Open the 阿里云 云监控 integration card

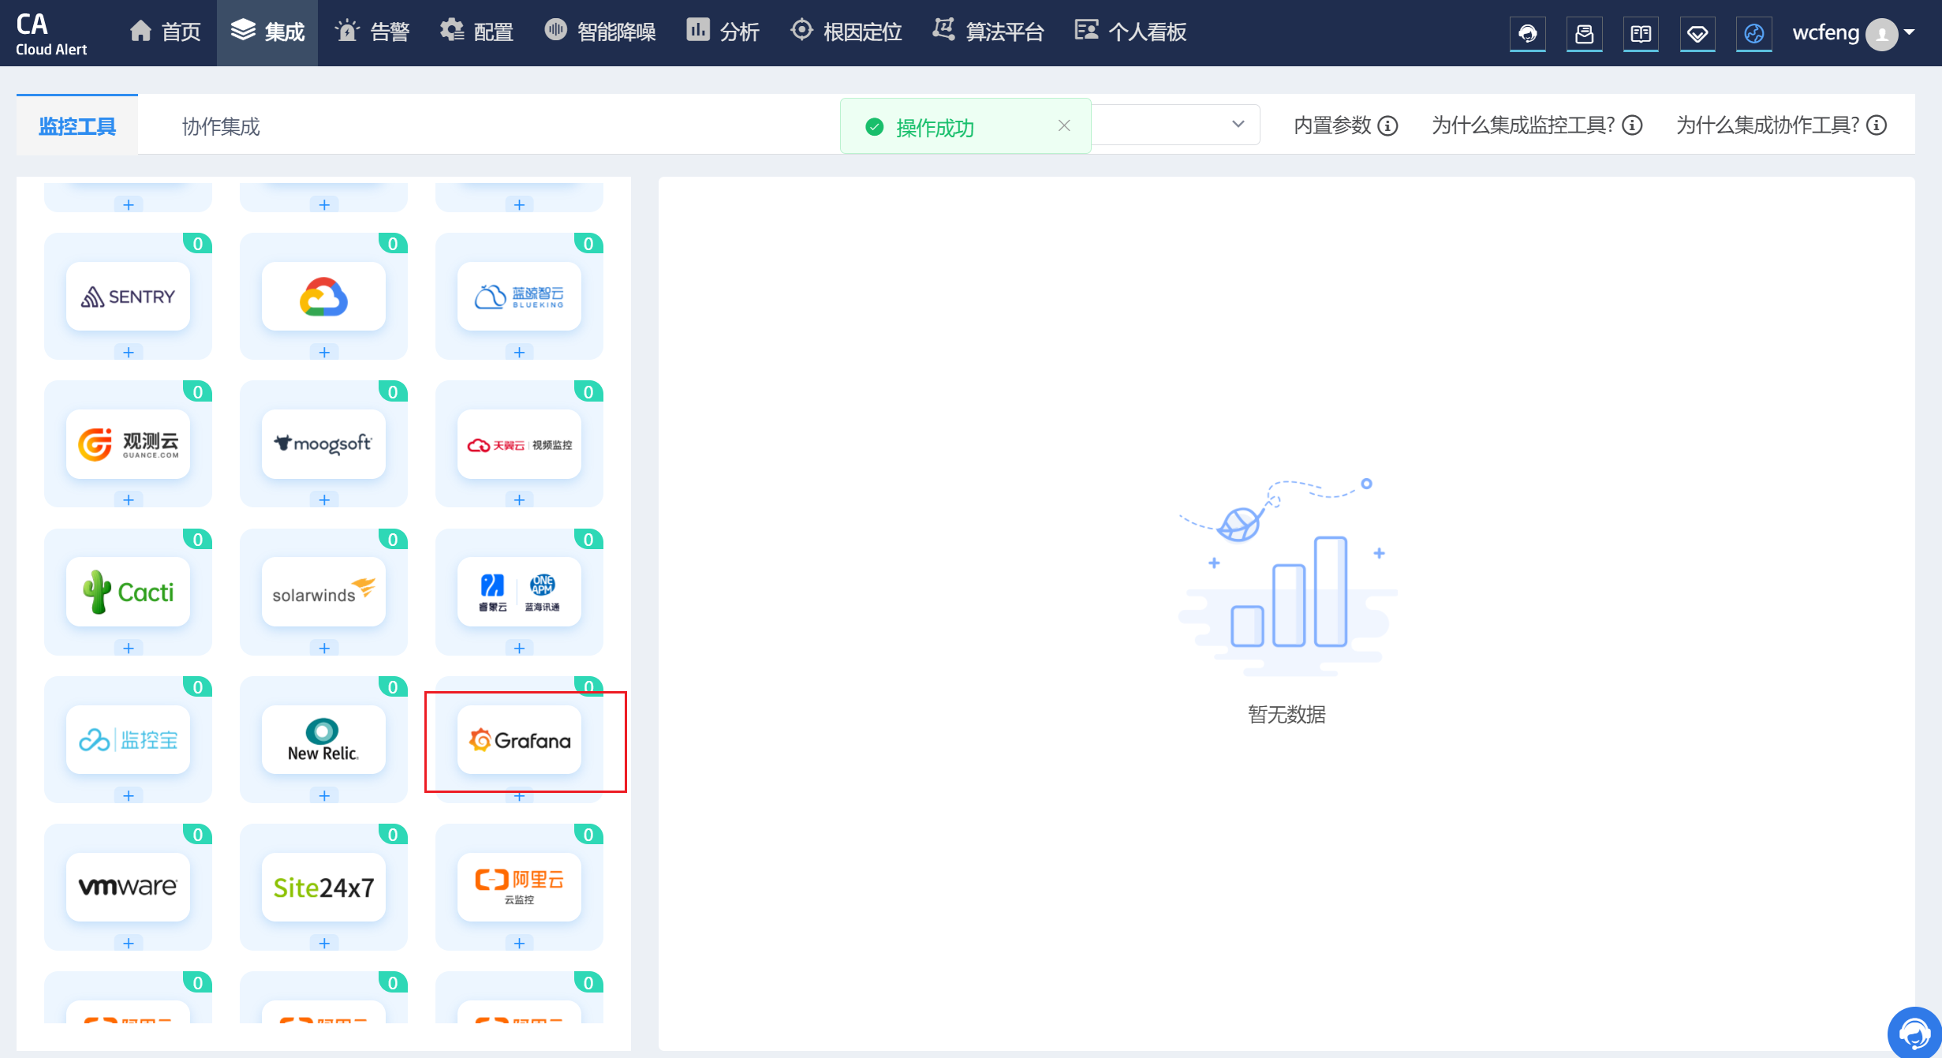519,888
